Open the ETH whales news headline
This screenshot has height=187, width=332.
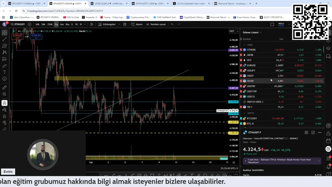click(282, 161)
